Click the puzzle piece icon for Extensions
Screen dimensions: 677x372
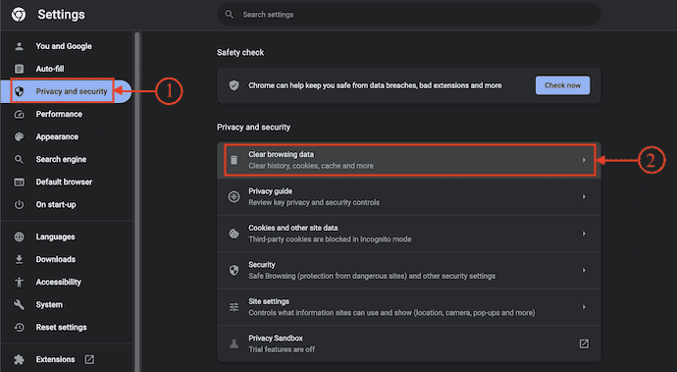[x=19, y=359]
